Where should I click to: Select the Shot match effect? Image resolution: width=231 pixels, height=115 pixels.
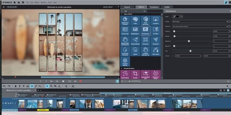click(x=156, y=51)
